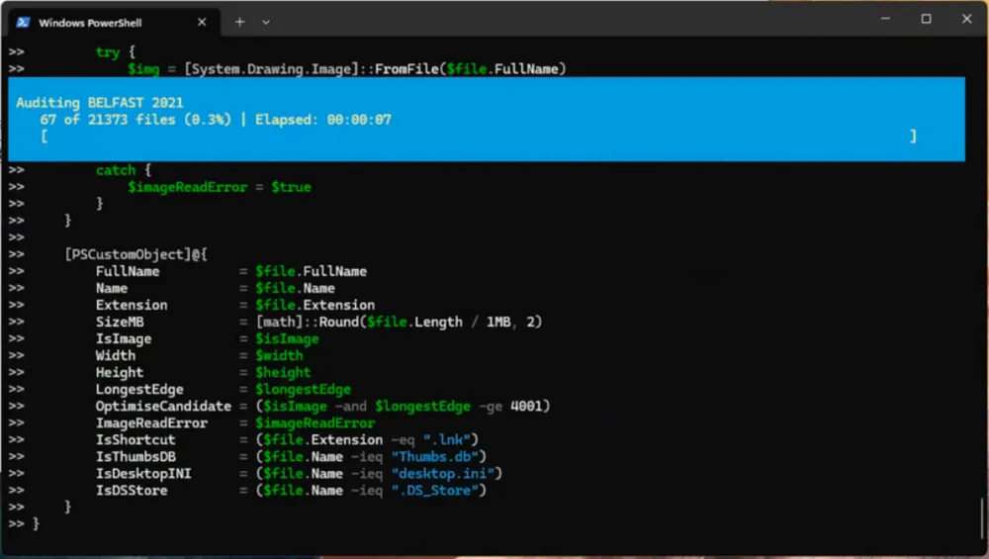The image size is (989, 559).
Task: Close the Windows PowerShell tab
Action: [202, 22]
